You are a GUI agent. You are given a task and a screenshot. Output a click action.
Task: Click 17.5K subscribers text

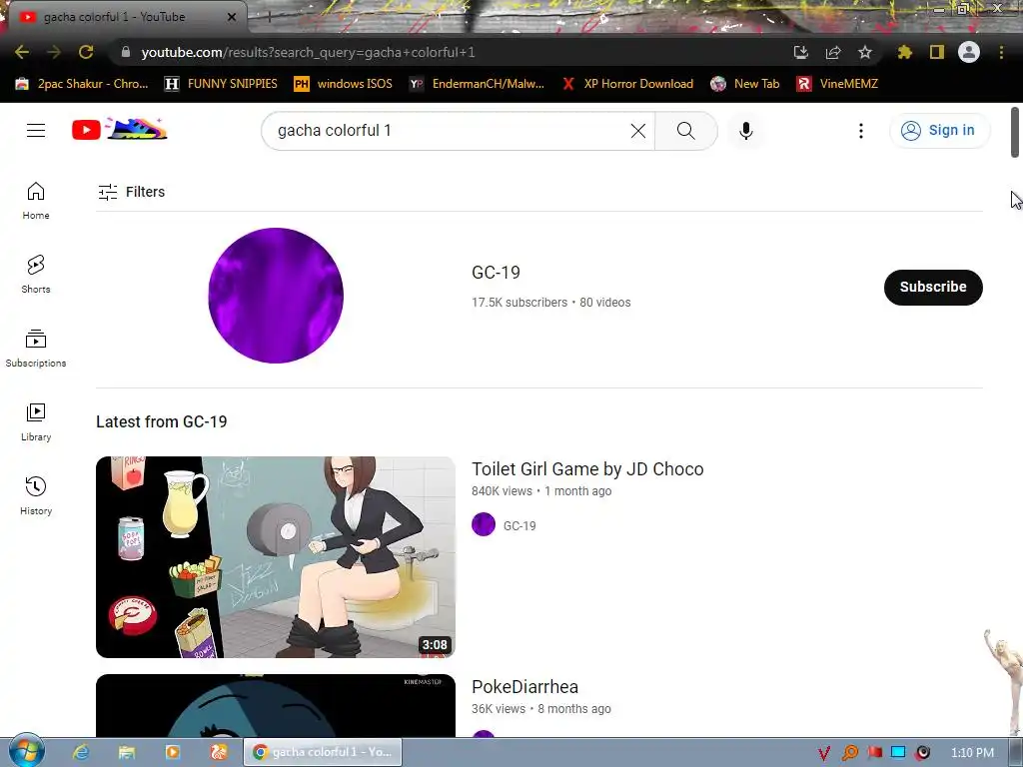click(519, 303)
